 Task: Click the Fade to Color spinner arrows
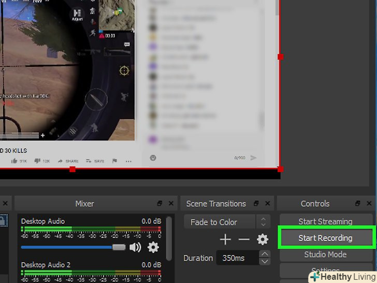pyautogui.click(x=263, y=222)
